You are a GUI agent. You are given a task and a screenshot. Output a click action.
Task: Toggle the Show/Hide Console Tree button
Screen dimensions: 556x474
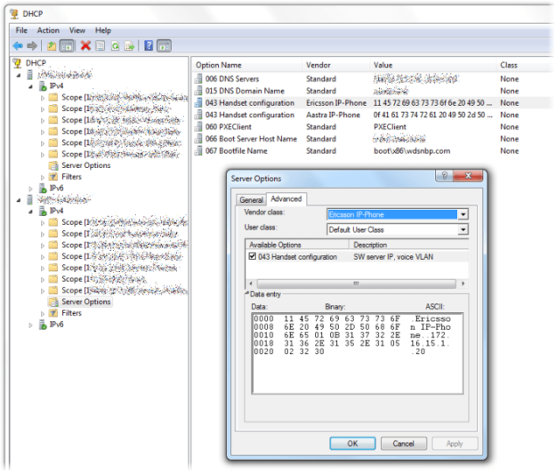(67, 45)
